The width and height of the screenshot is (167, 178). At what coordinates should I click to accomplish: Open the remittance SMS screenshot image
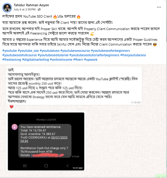(x=46, y=141)
